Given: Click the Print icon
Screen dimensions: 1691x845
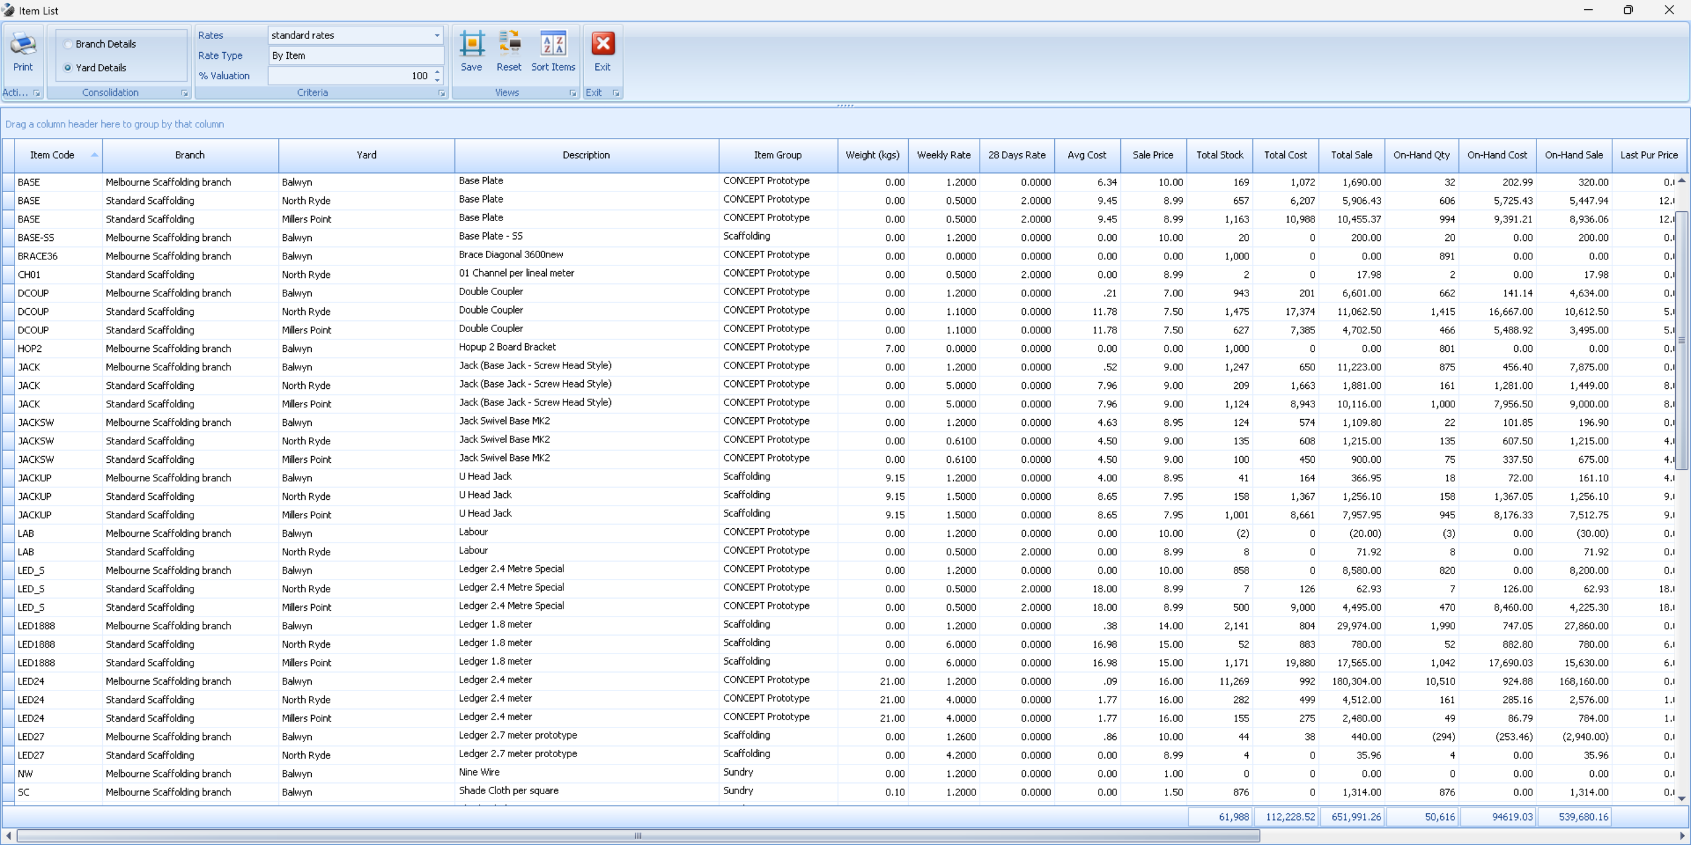Looking at the screenshot, I should coord(22,45).
